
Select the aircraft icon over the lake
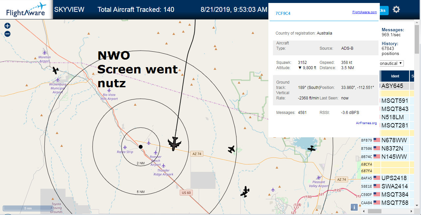point(312,148)
